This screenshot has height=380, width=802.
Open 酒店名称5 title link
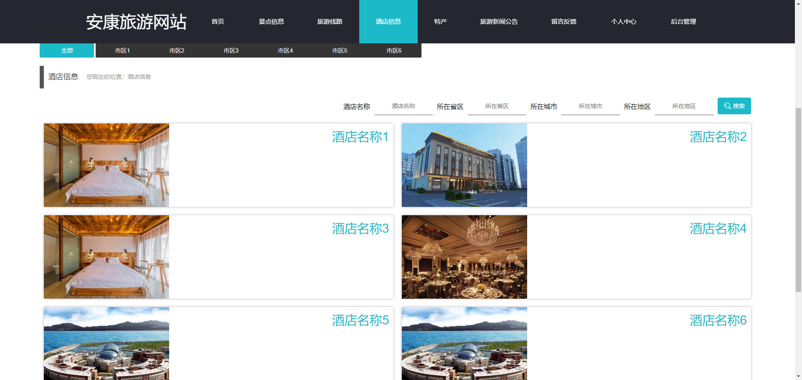360,320
